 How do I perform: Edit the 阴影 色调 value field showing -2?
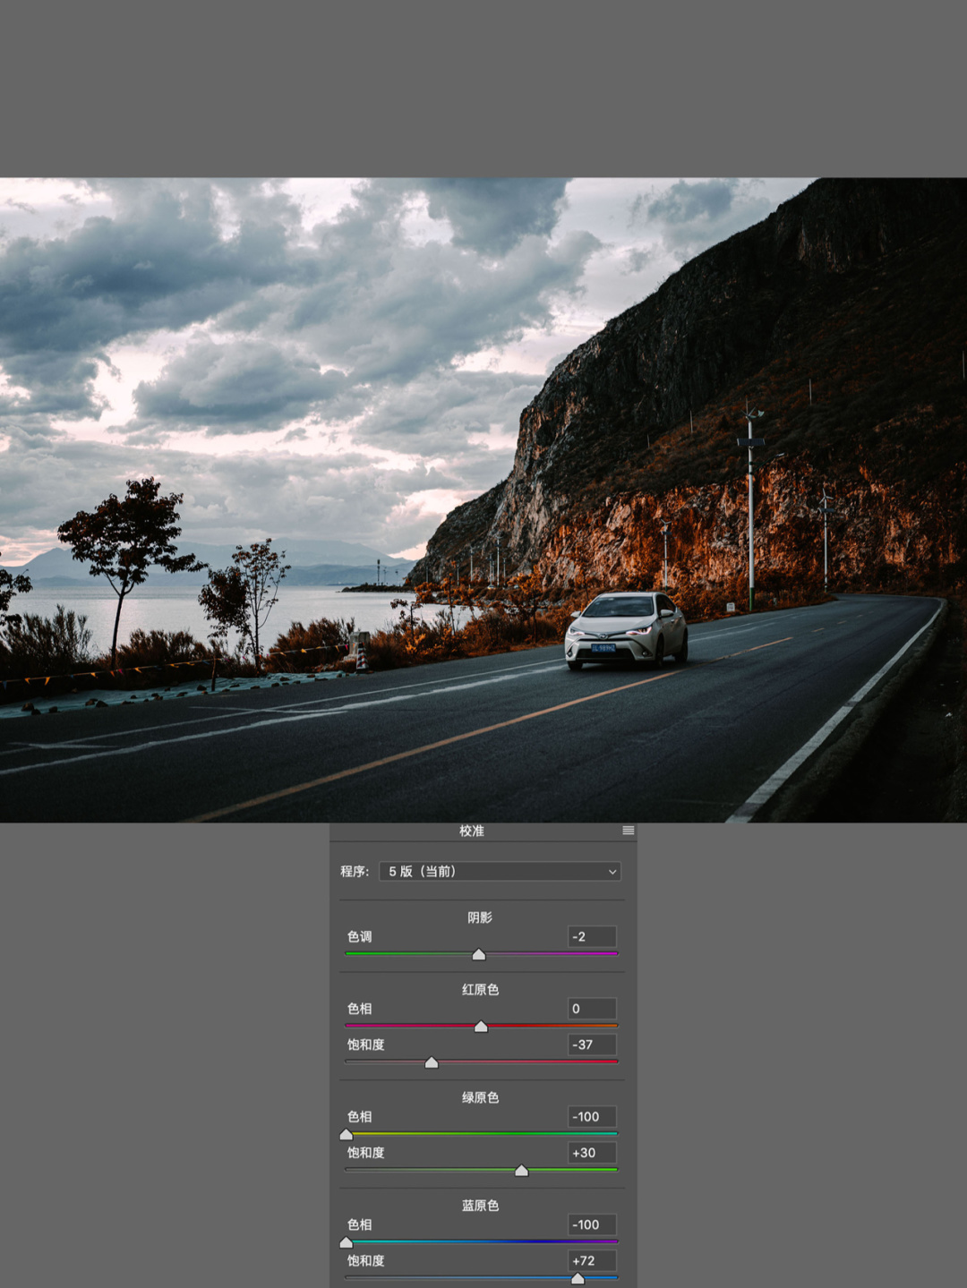click(x=592, y=936)
